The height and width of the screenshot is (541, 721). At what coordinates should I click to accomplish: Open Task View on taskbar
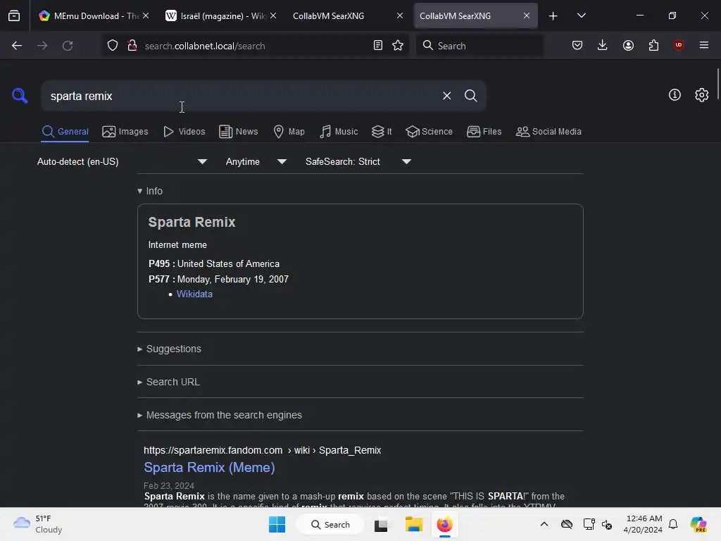click(381, 524)
